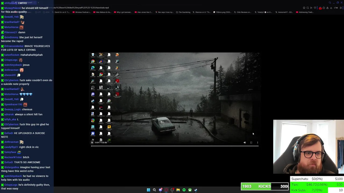
Task: Open the 'Shamoo on X' bookmark
Action: pos(202,12)
